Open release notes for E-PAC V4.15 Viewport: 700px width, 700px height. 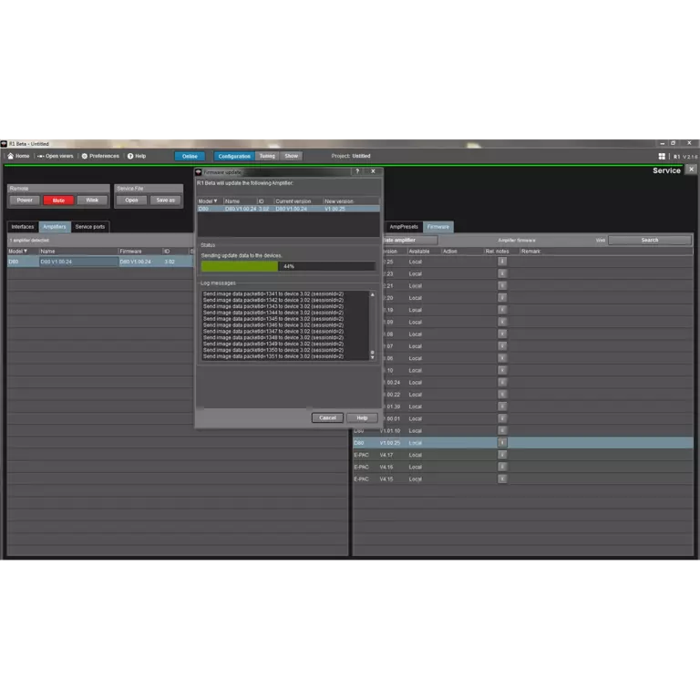pos(502,479)
